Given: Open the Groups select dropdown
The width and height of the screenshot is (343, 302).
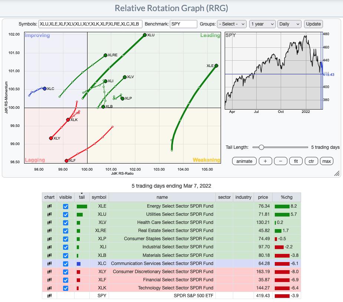Looking at the screenshot, I should (x=232, y=24).
